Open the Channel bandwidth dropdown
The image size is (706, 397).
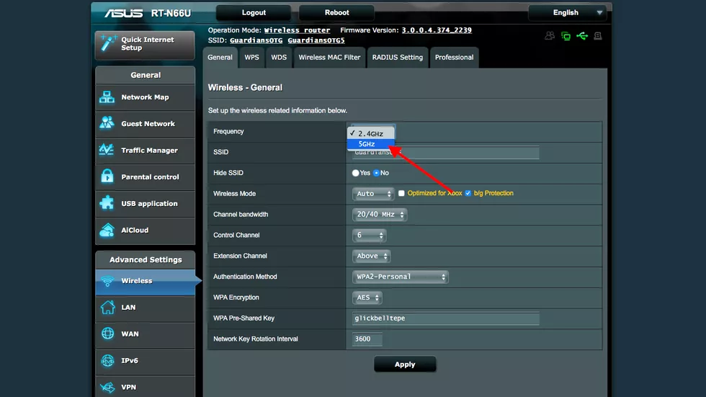[380, 215]
